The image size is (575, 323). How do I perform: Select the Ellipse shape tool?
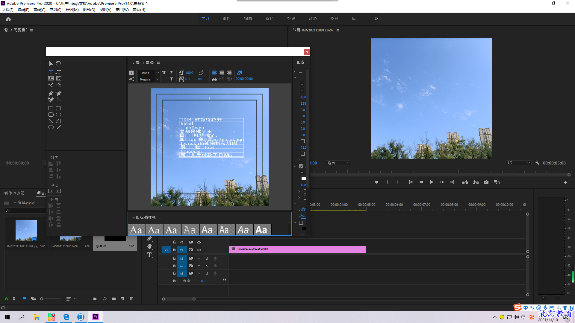click(x=51, y=127)
